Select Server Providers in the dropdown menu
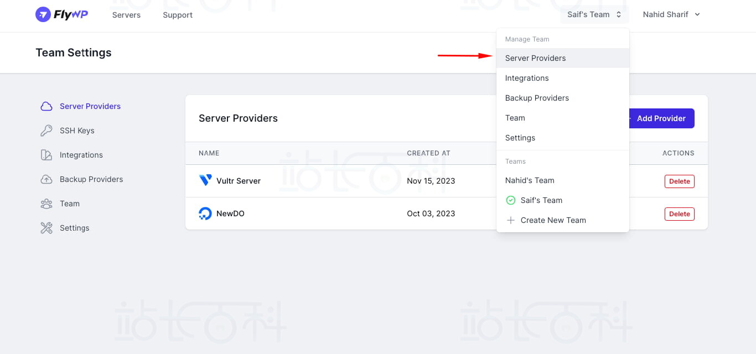The image size is (756, 354). point(535,58)
